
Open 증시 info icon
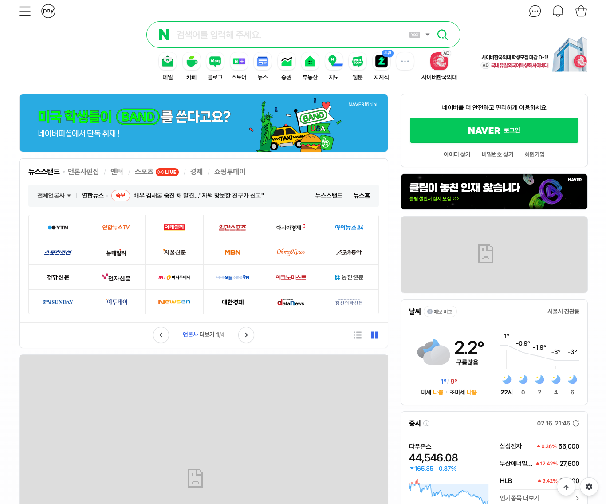point(426,424)
